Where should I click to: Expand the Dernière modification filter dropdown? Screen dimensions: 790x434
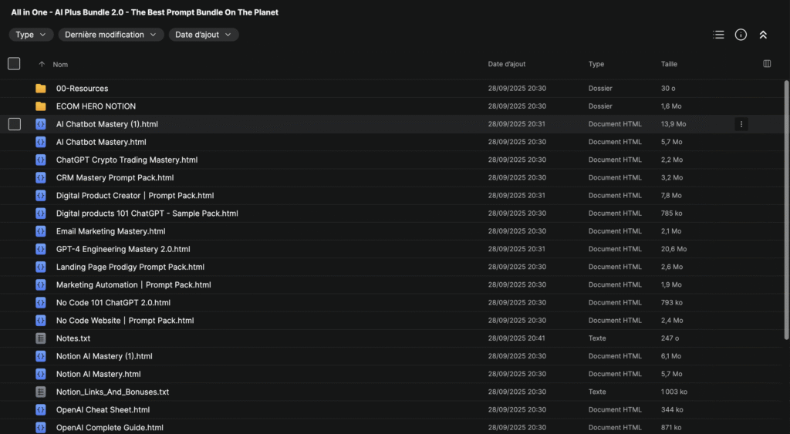111,35
